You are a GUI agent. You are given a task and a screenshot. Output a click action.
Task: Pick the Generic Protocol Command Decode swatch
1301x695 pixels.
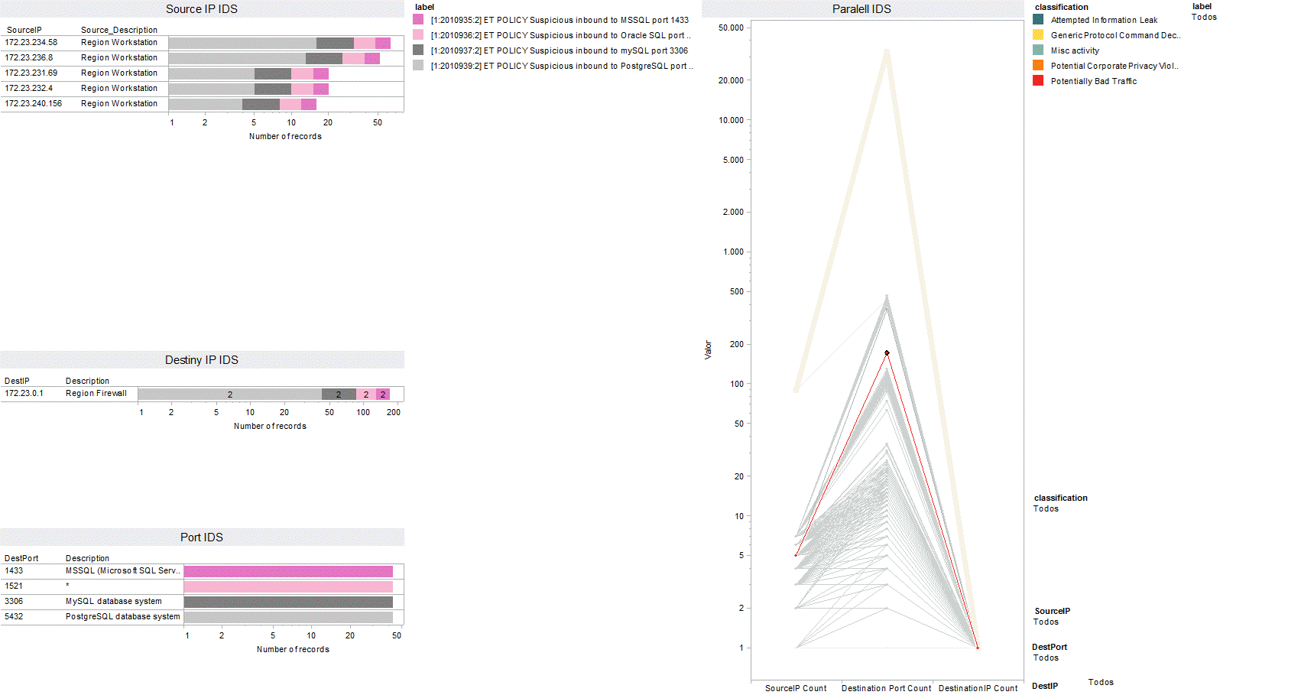[x=1038, y=34]
